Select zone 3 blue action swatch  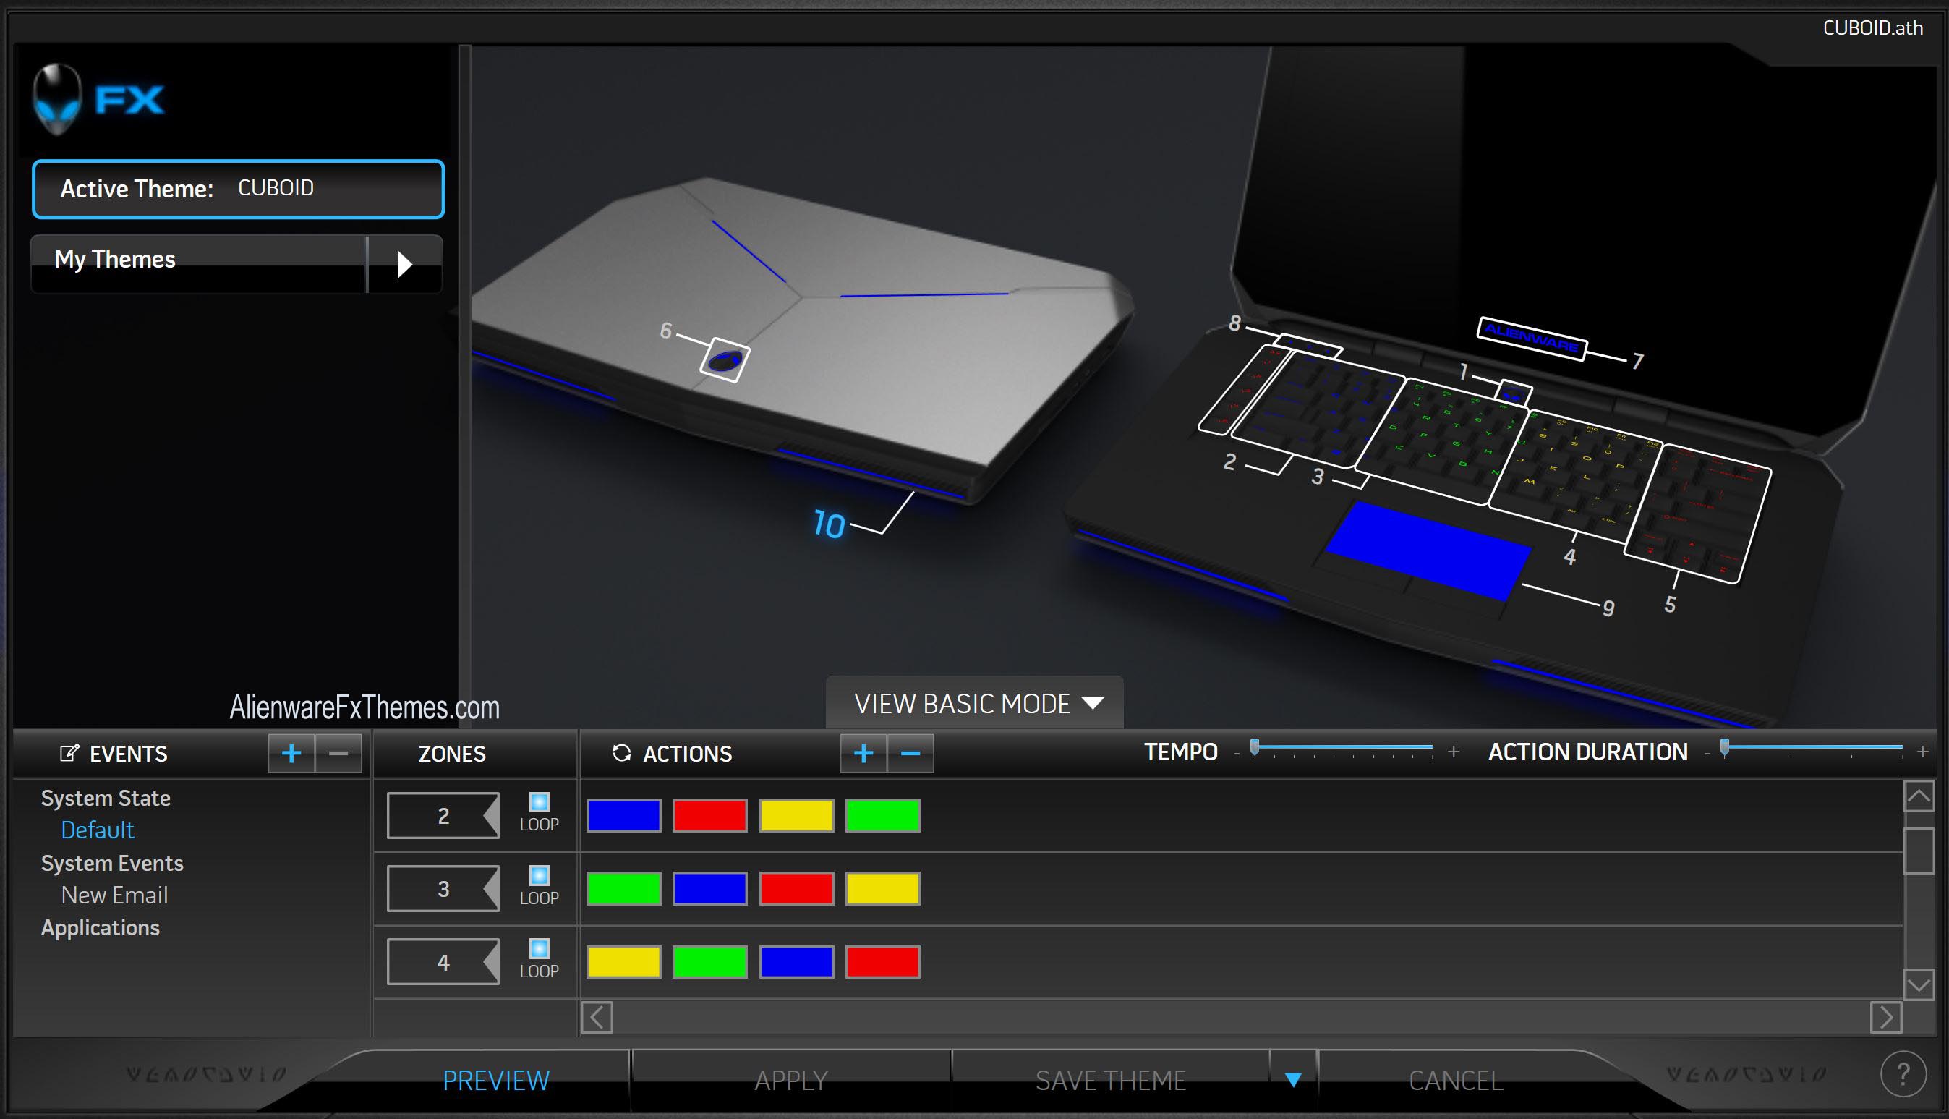click(x=710, y=888)
